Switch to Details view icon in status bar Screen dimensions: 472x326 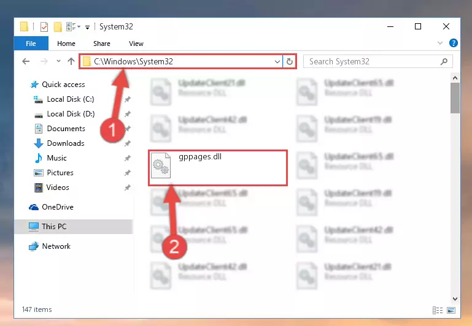(x=438, y=310)
